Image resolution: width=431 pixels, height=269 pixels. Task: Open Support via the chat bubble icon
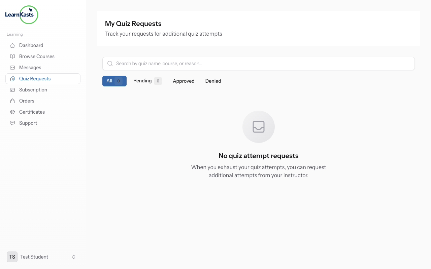(12, 123)
